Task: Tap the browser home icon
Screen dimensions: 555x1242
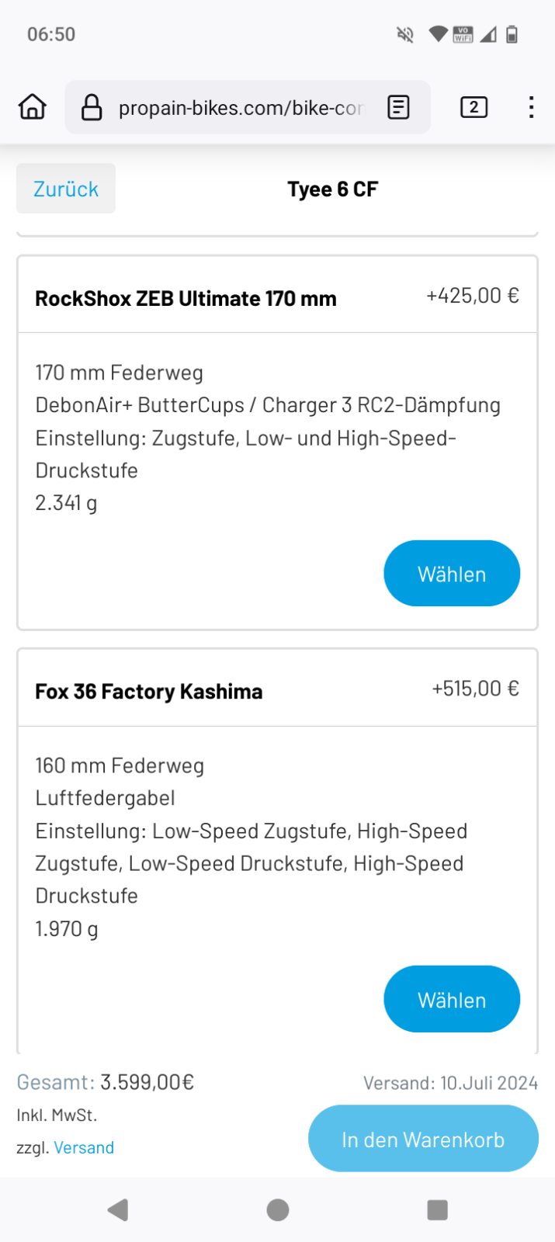Action: (33, 107)
